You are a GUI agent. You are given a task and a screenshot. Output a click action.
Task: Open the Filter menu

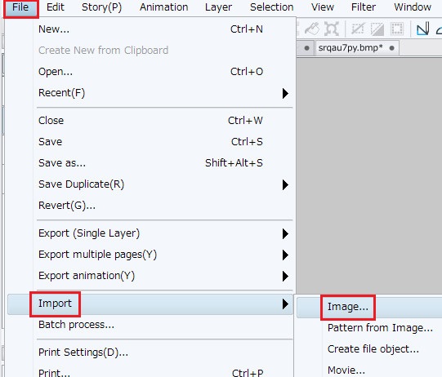(364, 7)
